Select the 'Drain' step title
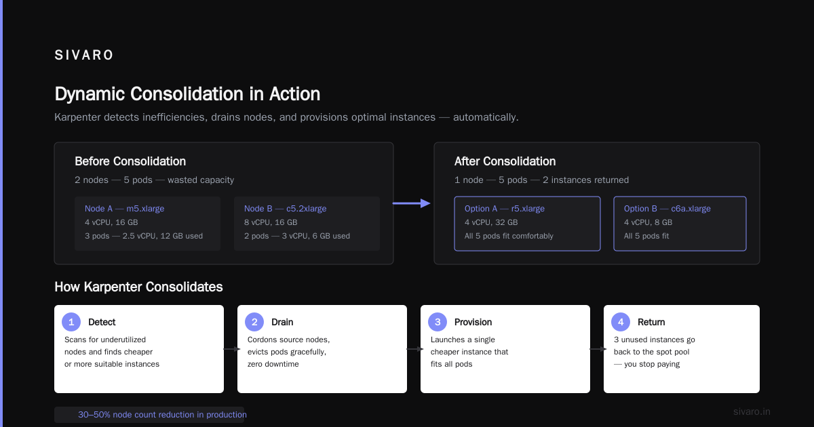 coord(282,322)
